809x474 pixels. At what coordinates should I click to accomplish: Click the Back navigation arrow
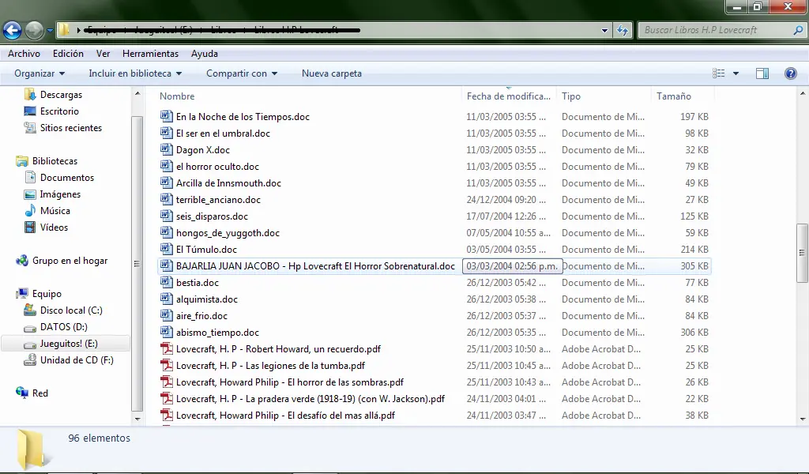coord(13,31)
